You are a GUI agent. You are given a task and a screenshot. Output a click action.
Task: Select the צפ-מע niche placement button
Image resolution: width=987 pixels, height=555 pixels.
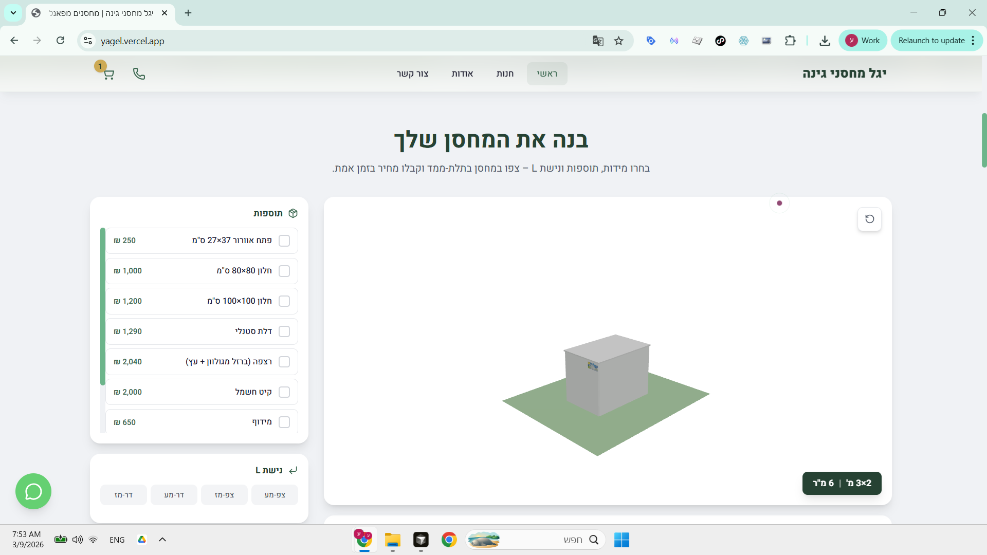[x=275, y=494]
